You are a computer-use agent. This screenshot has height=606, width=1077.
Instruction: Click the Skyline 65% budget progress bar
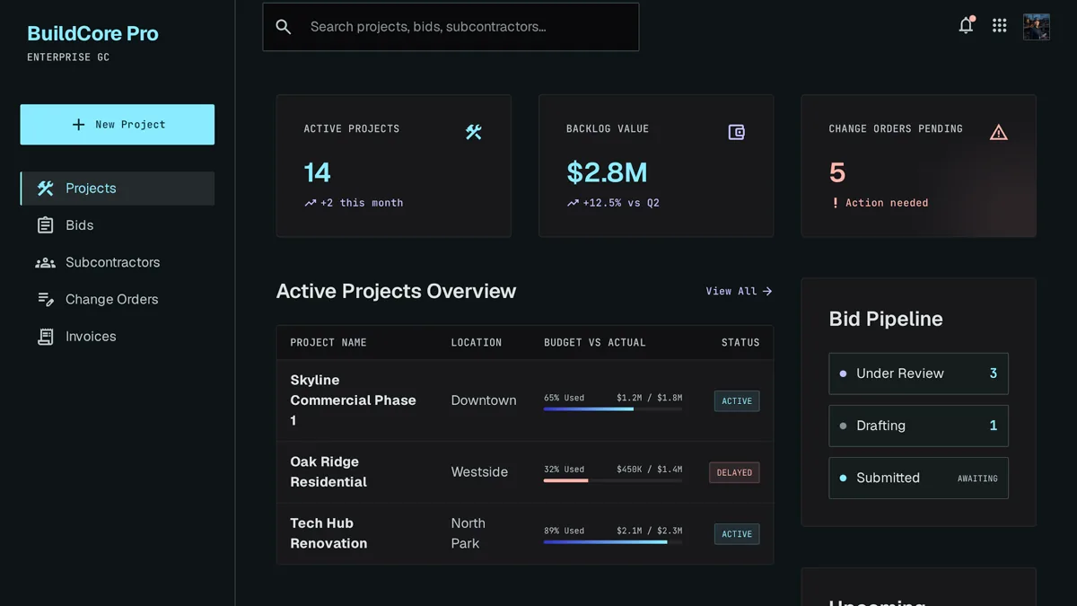[613, 409]
